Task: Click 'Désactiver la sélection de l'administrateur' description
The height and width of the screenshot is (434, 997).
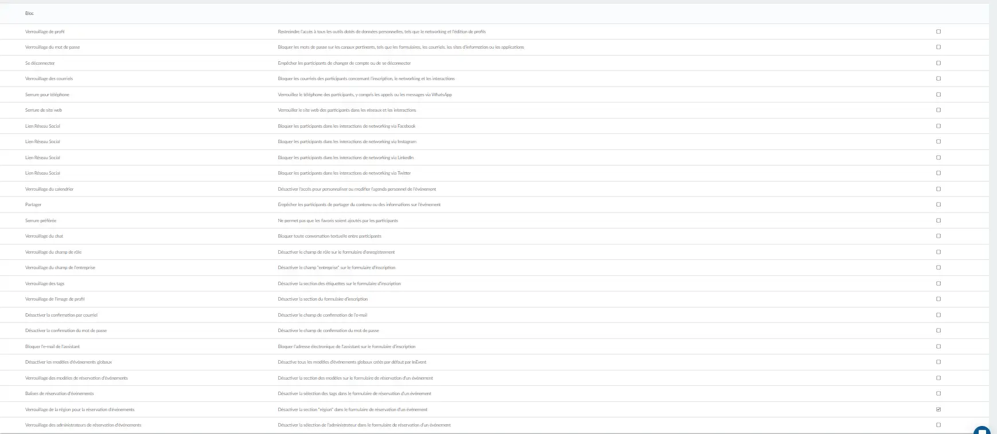Action: tap(364, 425)
